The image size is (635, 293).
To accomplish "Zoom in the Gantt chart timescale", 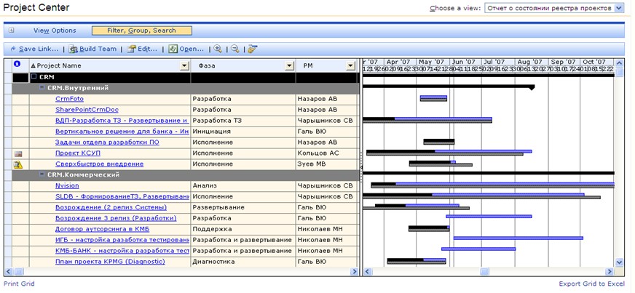I will click(x=218, y=49).
